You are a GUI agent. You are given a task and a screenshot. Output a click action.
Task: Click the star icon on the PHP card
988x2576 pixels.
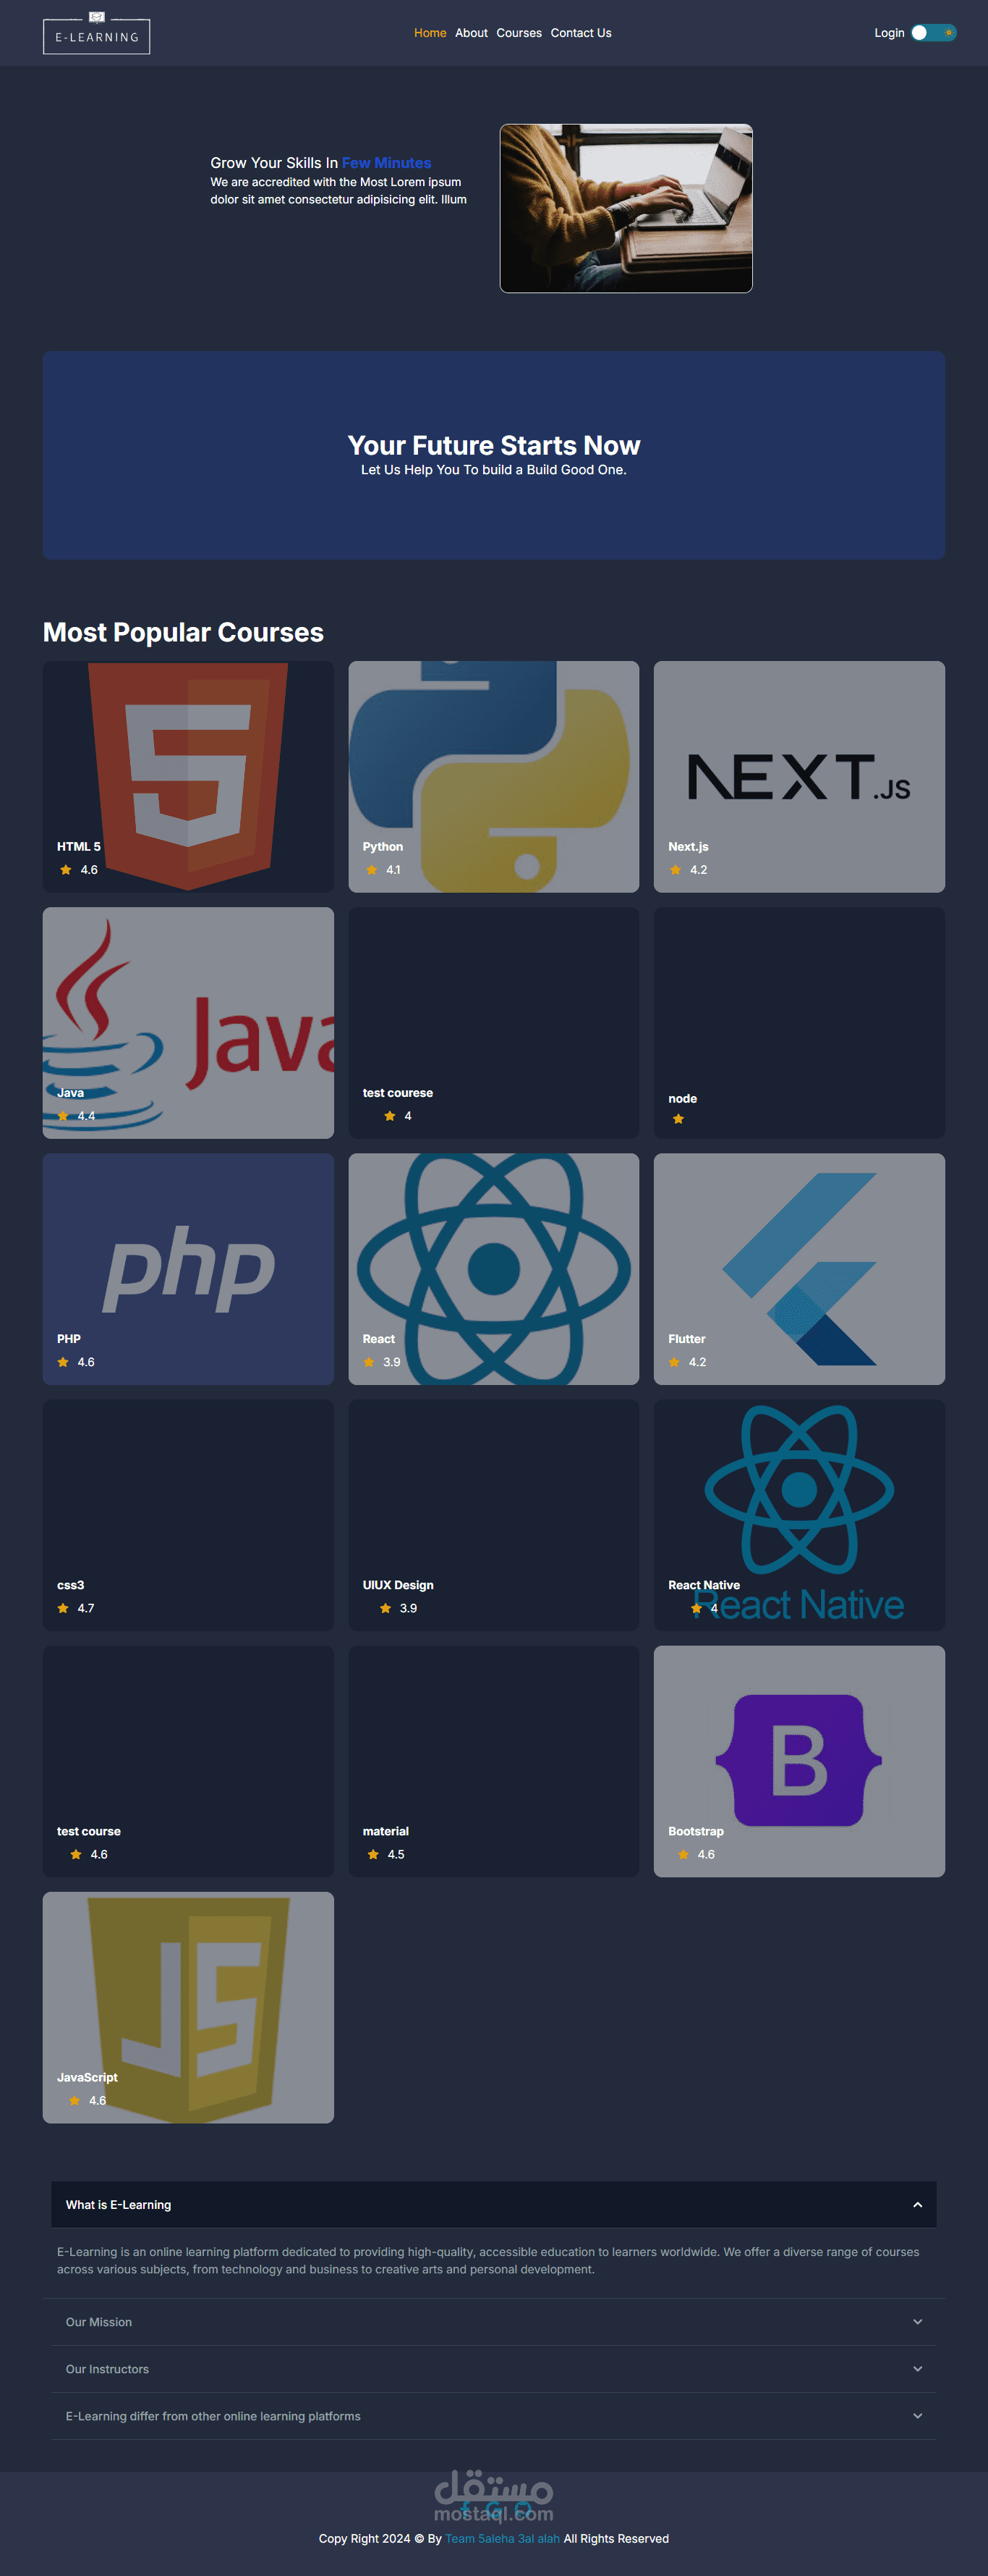63,1362
